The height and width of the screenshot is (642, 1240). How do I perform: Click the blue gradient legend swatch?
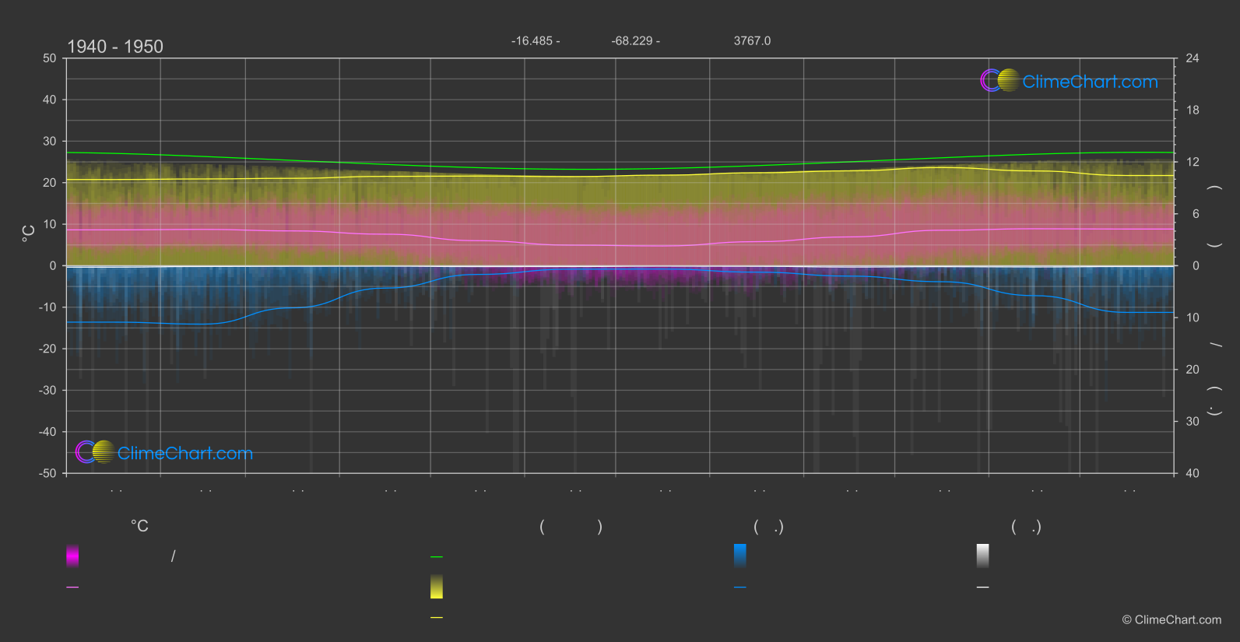pyautogui.click(x=740, y=556)
